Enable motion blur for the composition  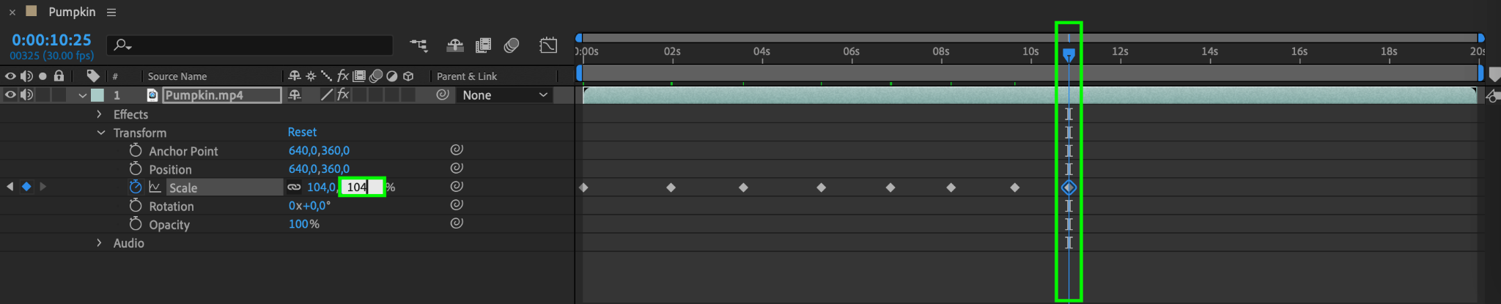(x=512, y=45)
